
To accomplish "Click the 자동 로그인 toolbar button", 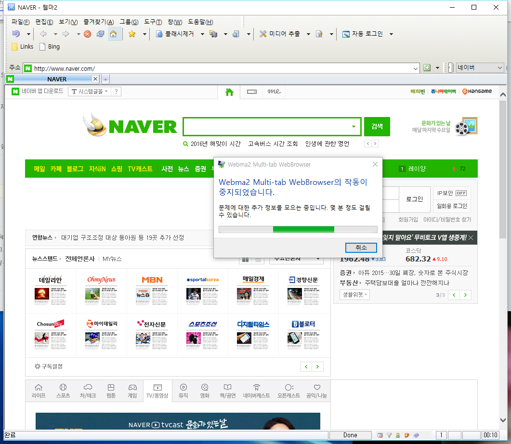I will [363, 34].
